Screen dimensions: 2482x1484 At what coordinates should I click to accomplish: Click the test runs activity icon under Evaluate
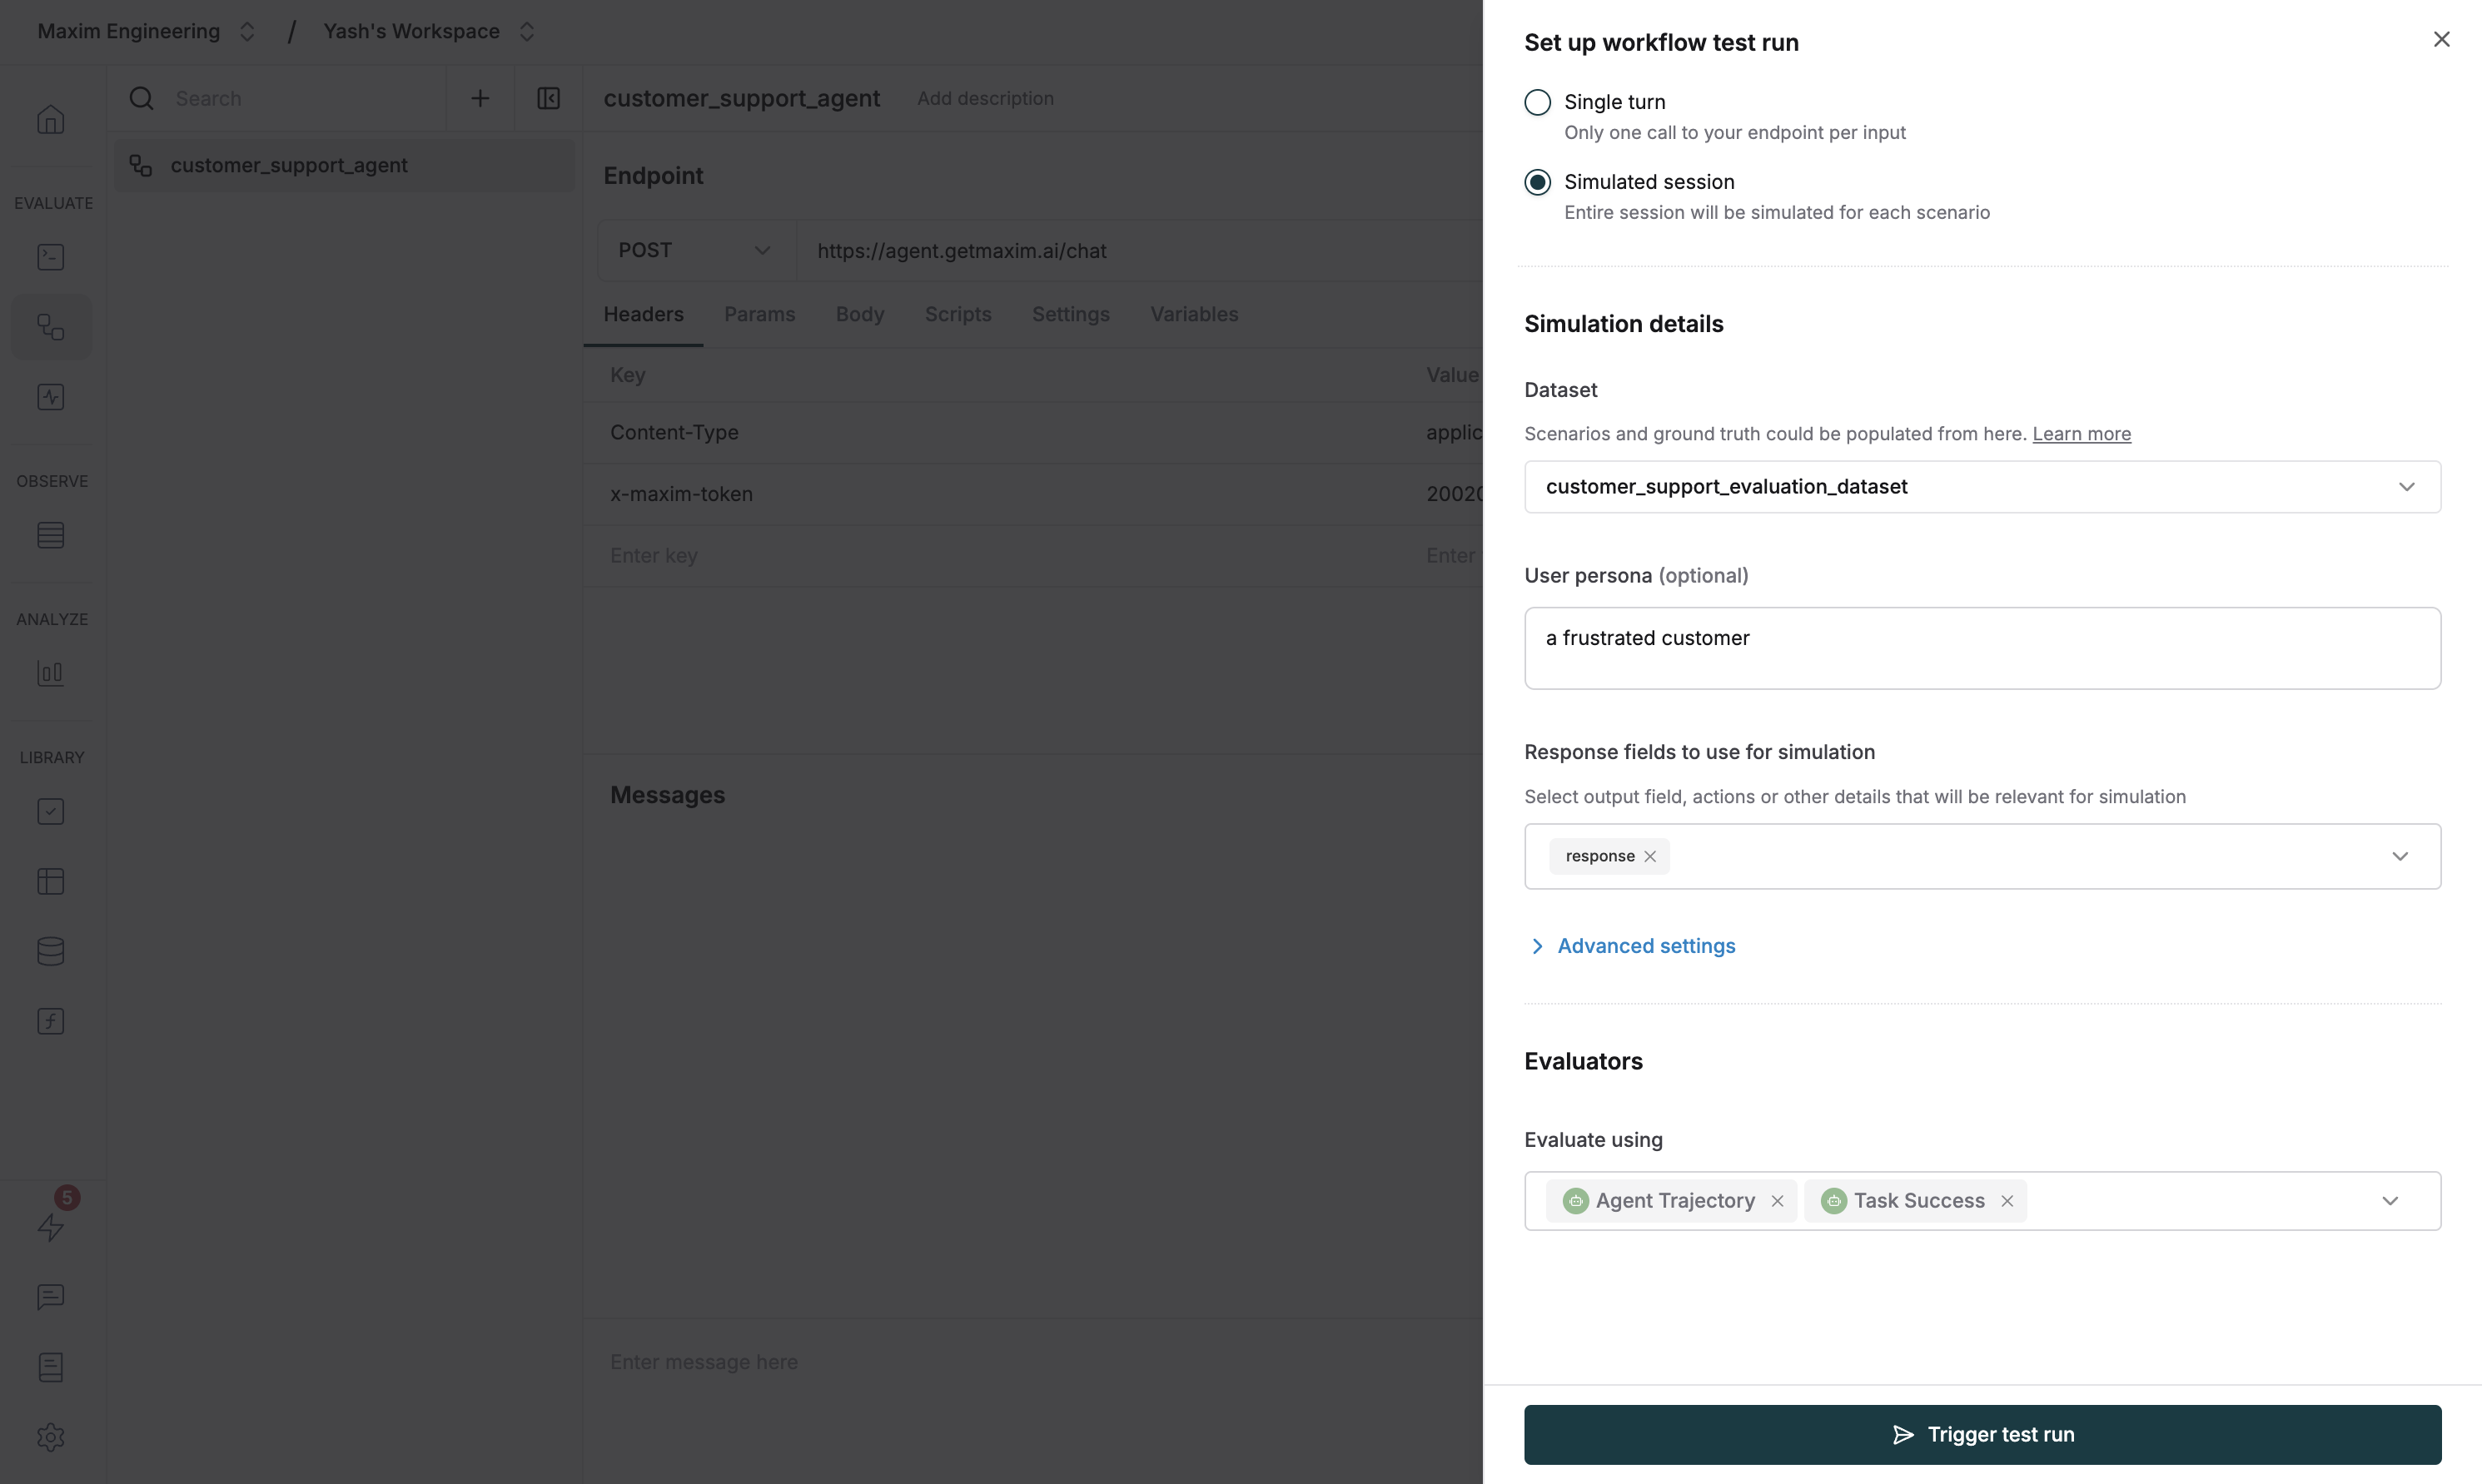[x=51, y=396]
